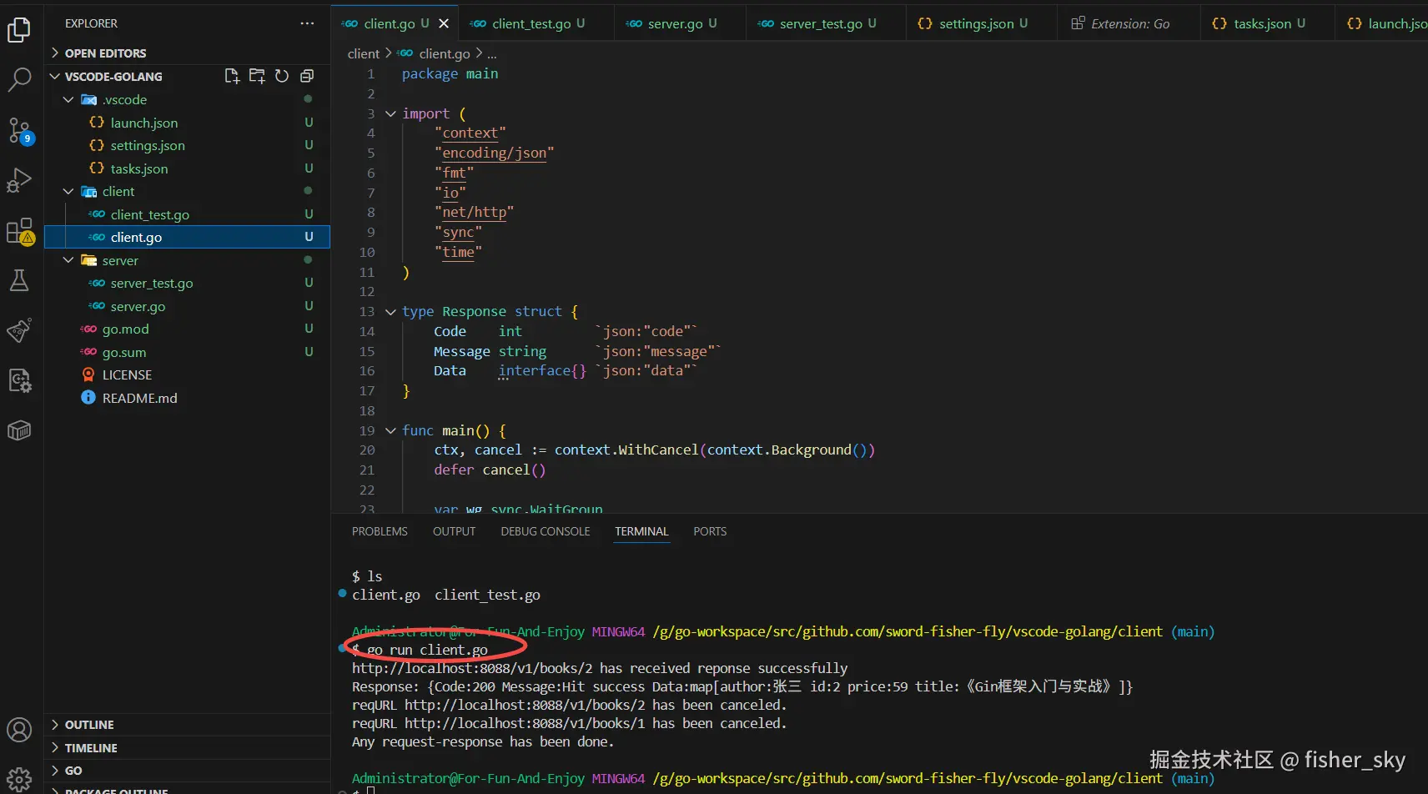Show the PROBLEMS panel
1428x794 pixels.
pyautogui.click(x=380, y=531)
